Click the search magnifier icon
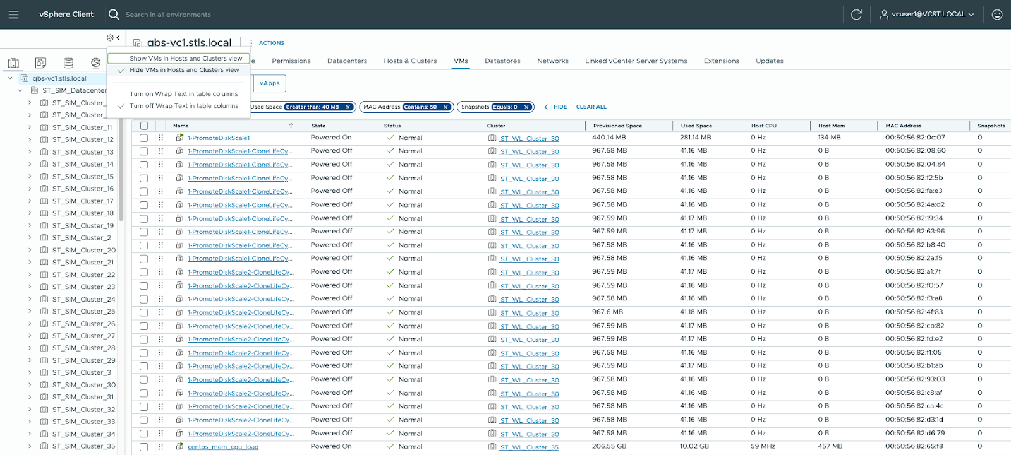 pos(114,15)
